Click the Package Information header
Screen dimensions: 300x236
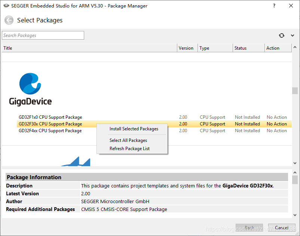click(x=147, y=177)
